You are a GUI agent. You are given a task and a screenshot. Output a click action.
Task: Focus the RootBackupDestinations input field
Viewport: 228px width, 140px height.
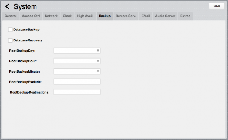point(77,92)
